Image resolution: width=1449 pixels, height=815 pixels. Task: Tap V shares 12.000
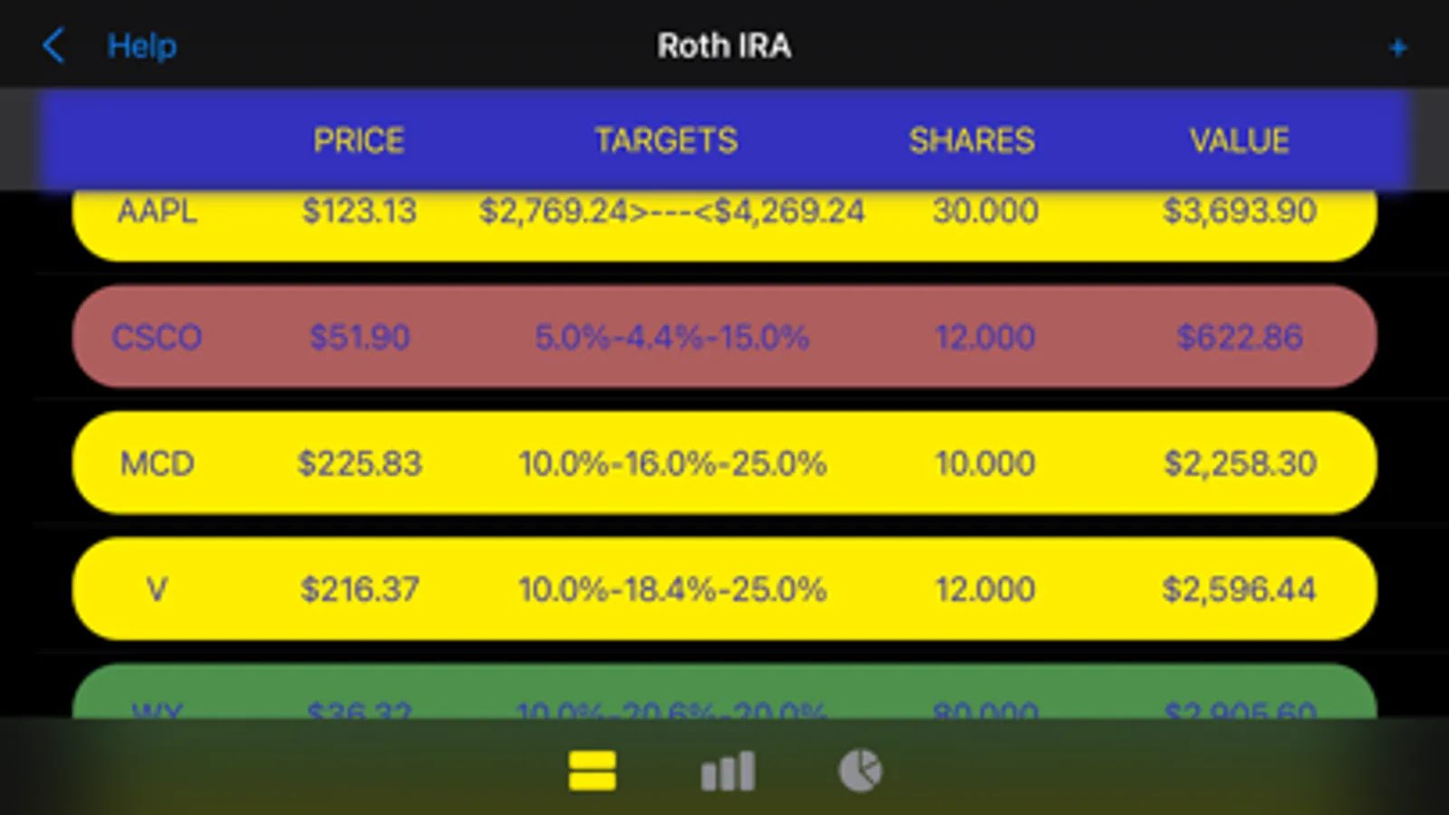pyautogui.click(x=985, y=590)
